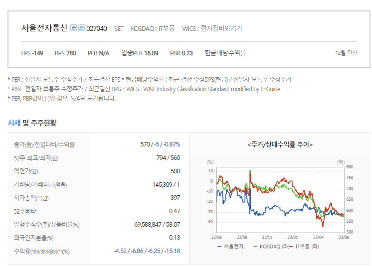The height and width of the screenshot is (266, 372).
Task: Click the face value 500
Action: [176, 171]
